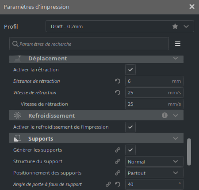The height and width of the screenshot is (190, 199).
Task: Click the Structure du support label
Action: point(38,161)
